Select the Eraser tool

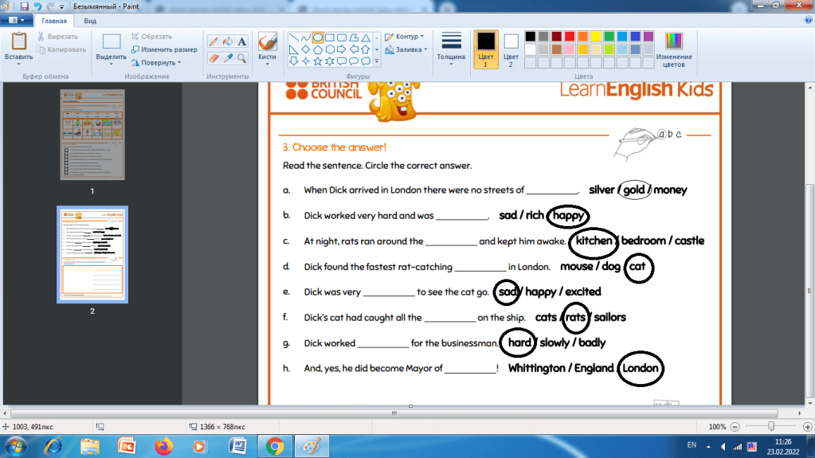(214, 58)
